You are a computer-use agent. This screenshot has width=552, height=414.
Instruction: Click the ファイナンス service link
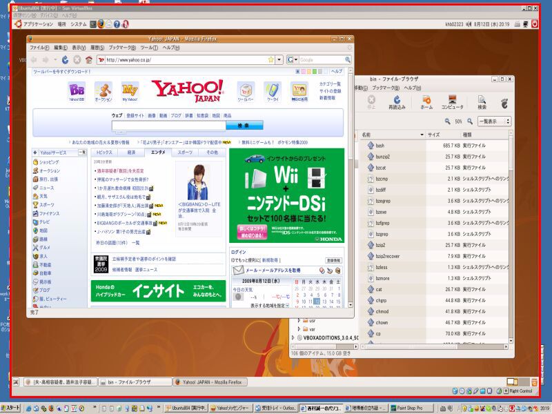pos(49,213)
